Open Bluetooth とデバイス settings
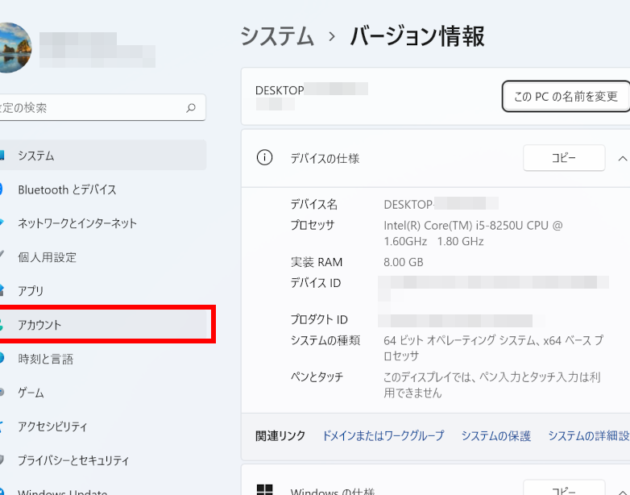Viewport: 630px width, 495px height. click(103, 189)
